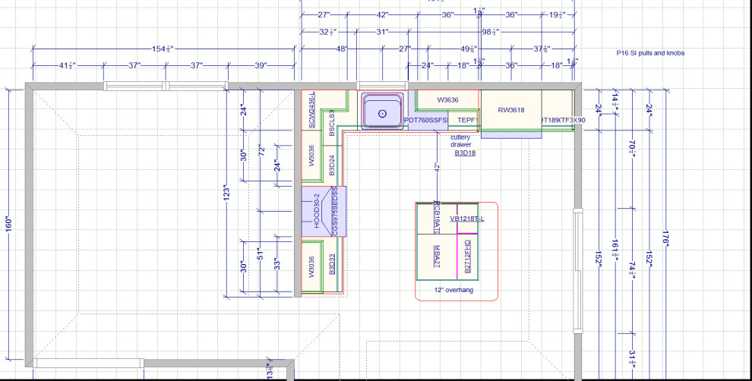Select the W3636 wall cabinet
Image resolution: width=752 pixels, height=381 pixels.
(x=447, y=100)
